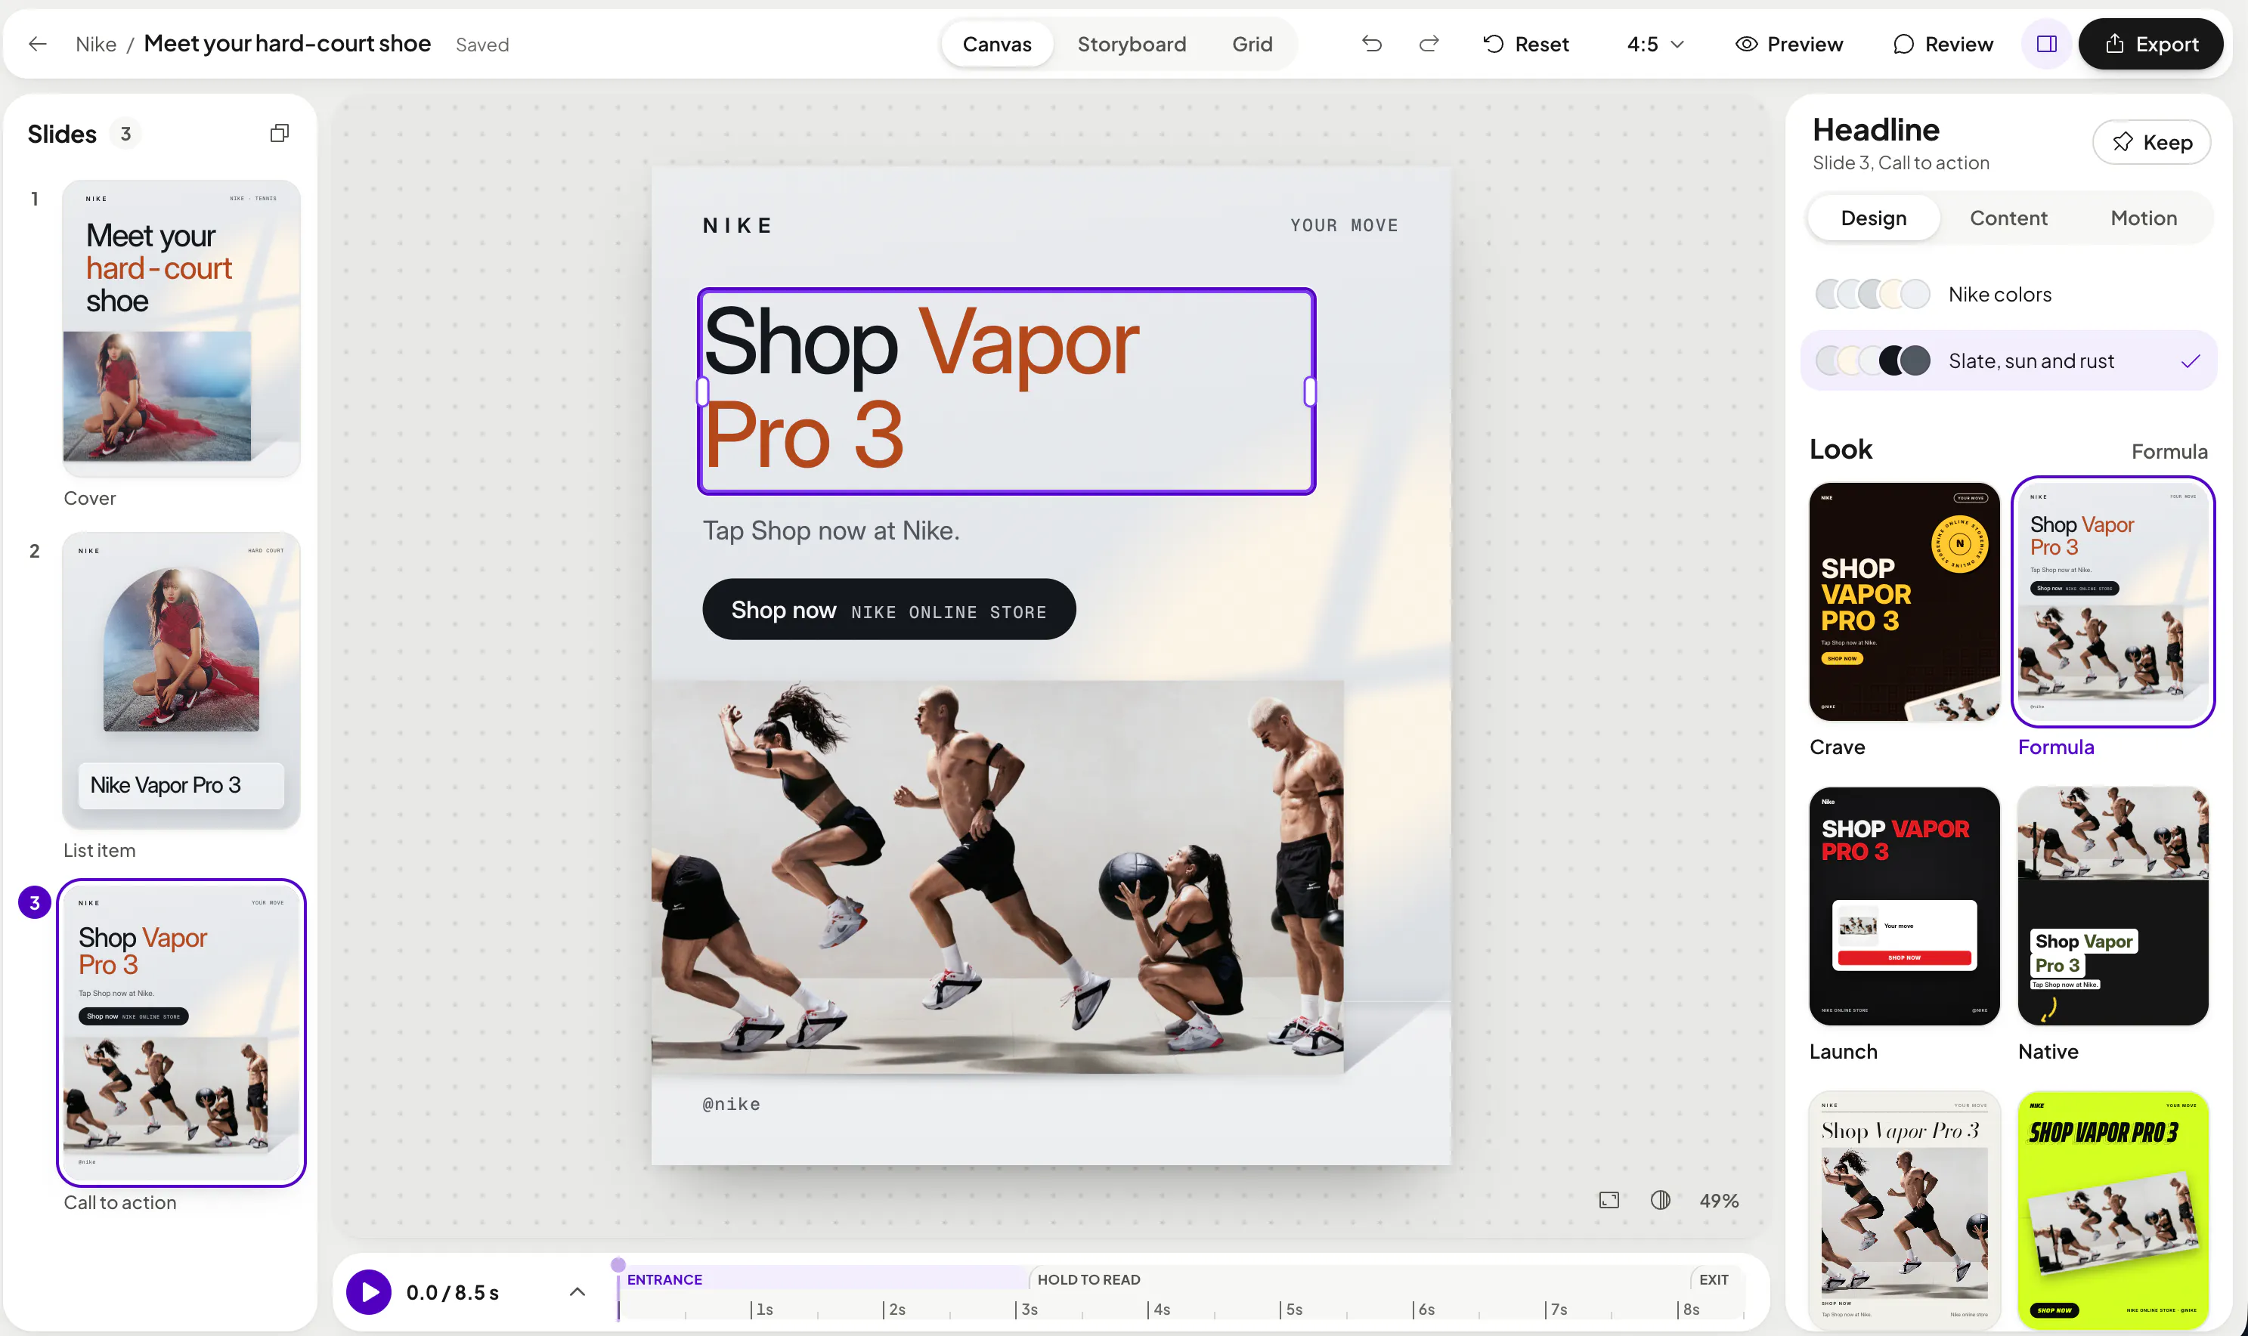Click the HOLD TO READ timeline segment
Screen dimensions: 2248x1336
click(x=1358, y=1279)
